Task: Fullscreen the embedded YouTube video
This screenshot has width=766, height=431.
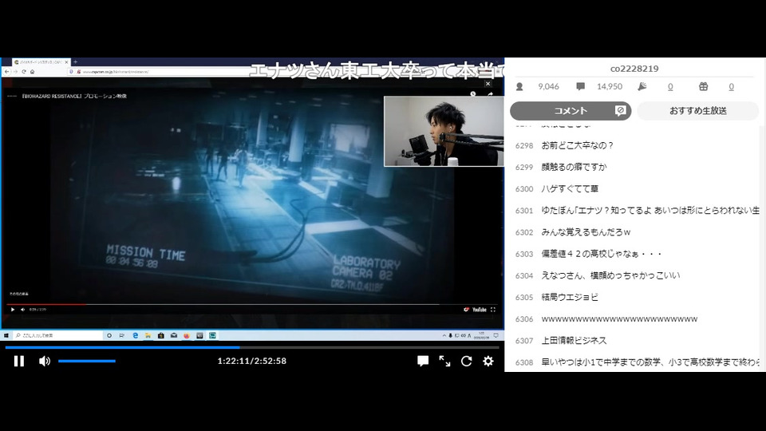Action: 493,310
